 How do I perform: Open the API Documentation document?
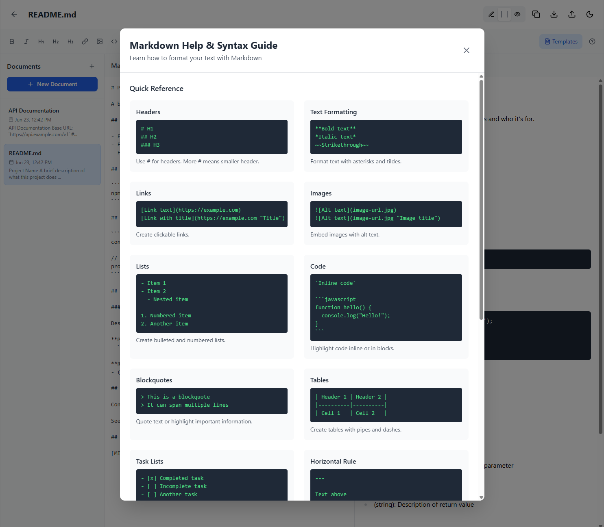tap(52, 122)
